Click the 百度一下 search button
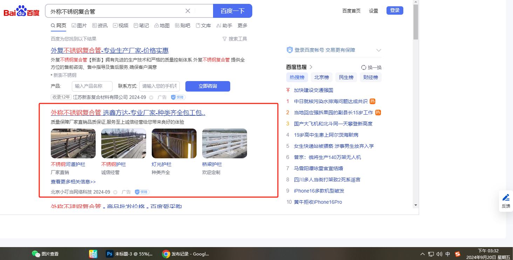The height and width of the screenshot is (260, 513). pos(233,11)
